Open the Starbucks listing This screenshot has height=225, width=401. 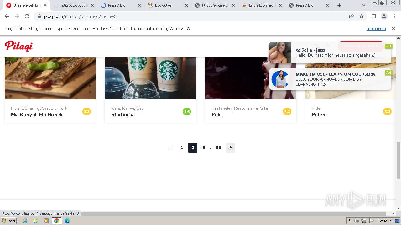click(123, 115)
